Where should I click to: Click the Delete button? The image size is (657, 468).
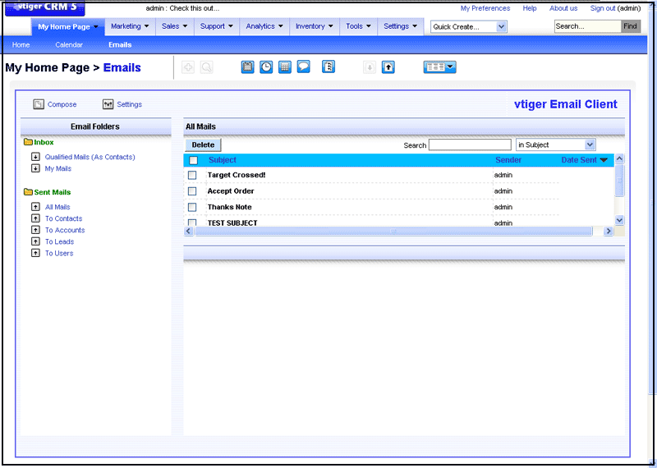coord(203,145)
